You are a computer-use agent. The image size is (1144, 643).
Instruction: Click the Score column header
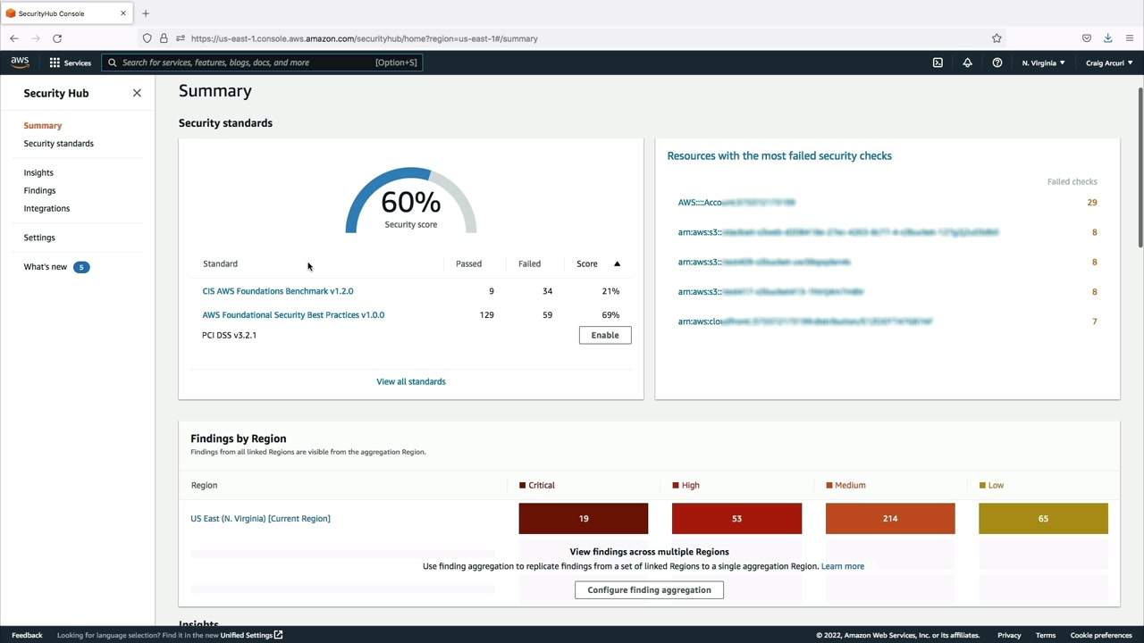[587, 263]
